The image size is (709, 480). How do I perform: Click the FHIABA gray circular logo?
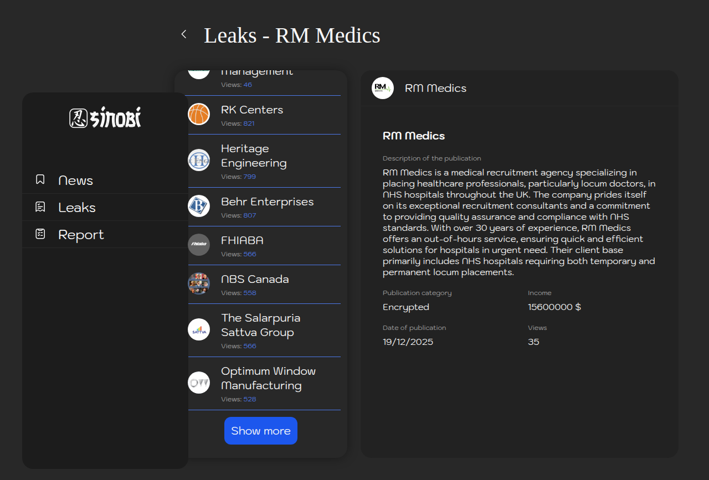point(199,245)
